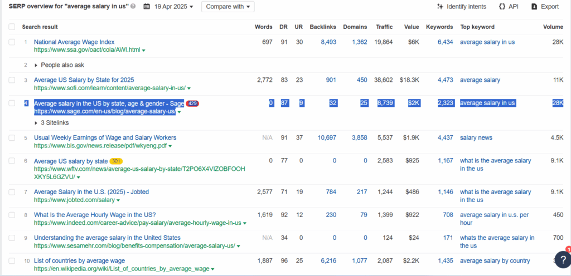This screenshot has height=276, width=571.
Task: Click the sofi.com green URL
Action: [110, 88]
